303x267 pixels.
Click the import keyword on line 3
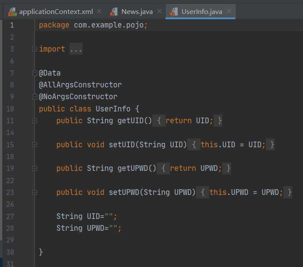coord(52,49)
